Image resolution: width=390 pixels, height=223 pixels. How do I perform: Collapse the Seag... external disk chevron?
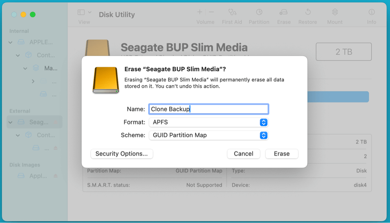11,123
